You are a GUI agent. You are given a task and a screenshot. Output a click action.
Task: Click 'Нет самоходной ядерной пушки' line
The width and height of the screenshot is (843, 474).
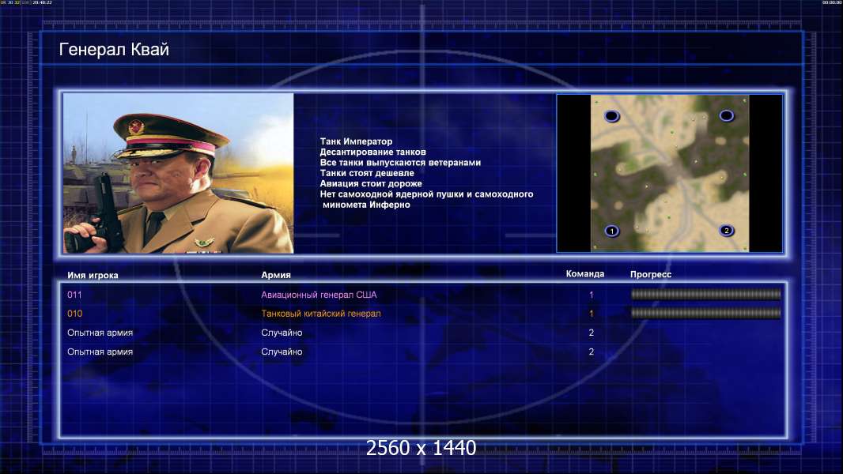coord(426,194)
